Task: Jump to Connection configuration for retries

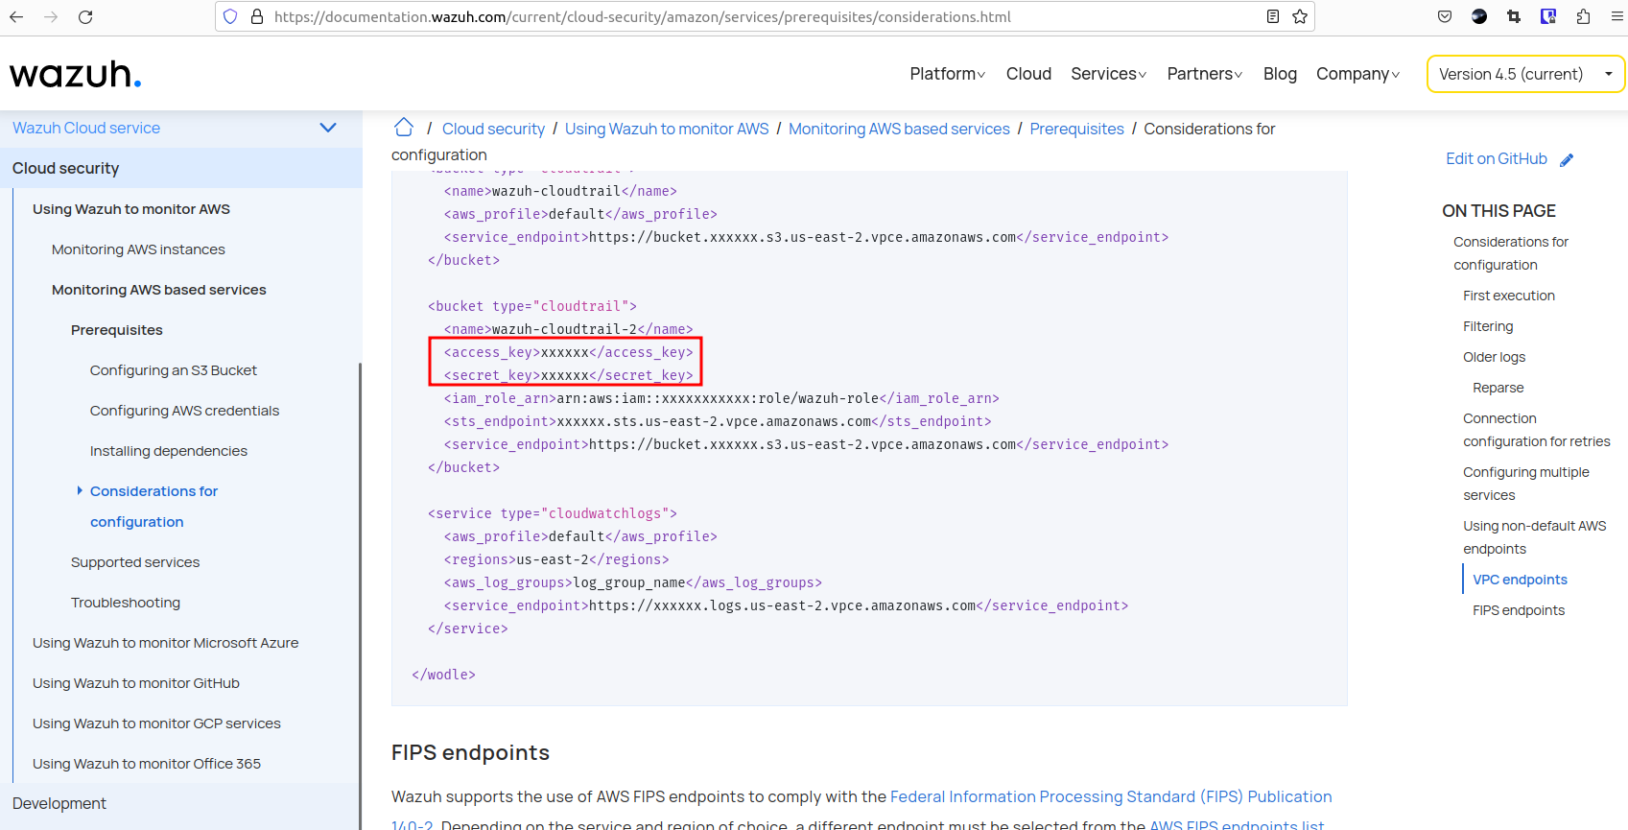Action: [x=1537, y=430]
